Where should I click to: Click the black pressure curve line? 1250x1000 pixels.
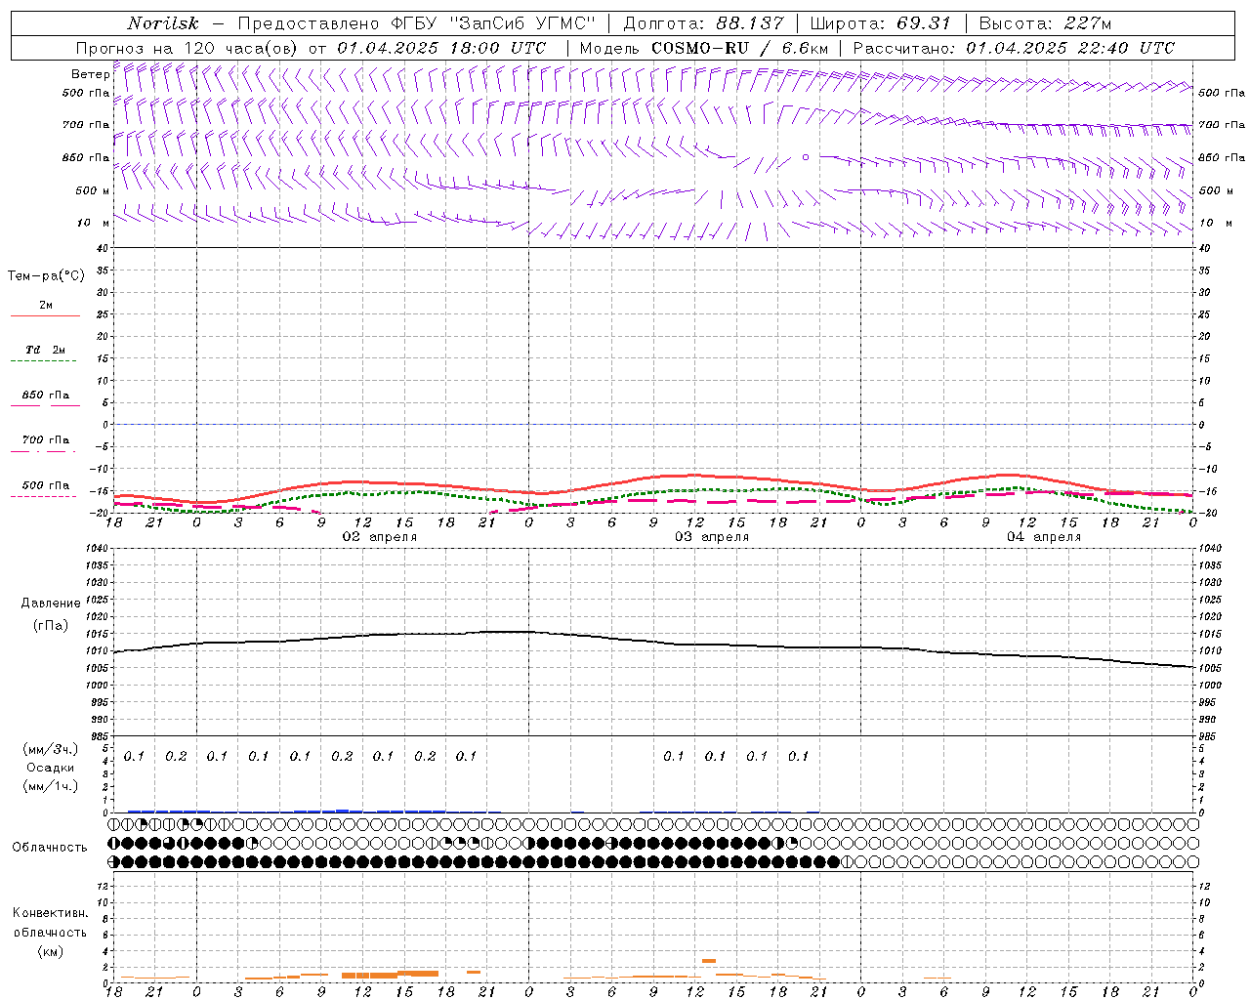coord(527,632)
